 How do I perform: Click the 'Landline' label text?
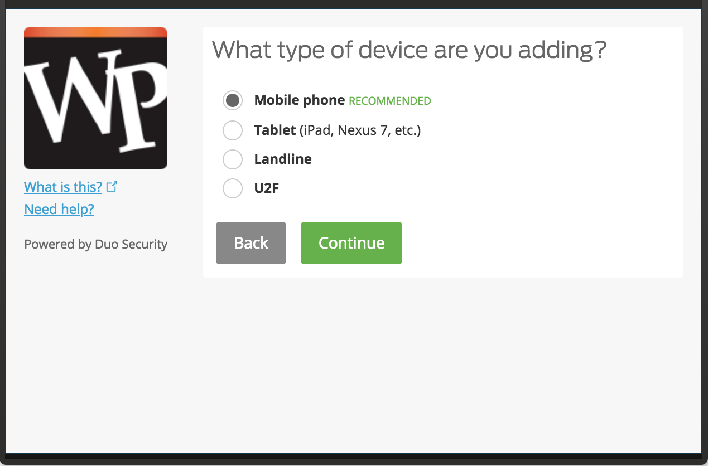(x=283, y=159)
